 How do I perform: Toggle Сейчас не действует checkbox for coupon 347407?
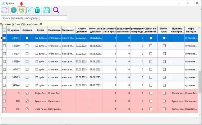tap(151, 69)
